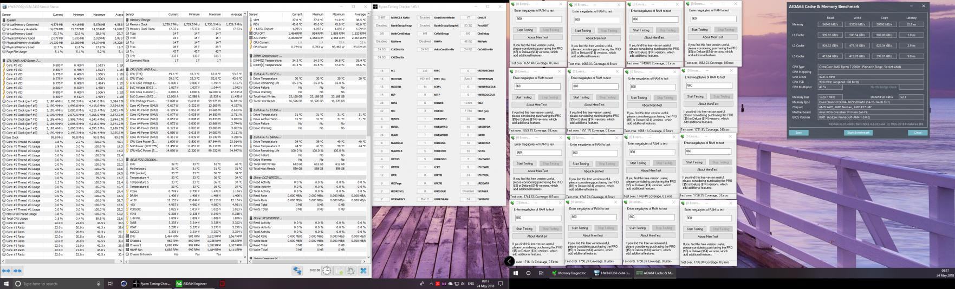
Task: Switch to Ryzen Timing Checker taskbar item
Action: [152, 284]
